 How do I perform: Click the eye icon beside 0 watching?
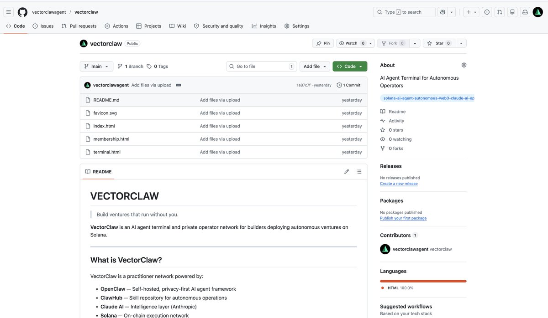(x=383, y=139)
